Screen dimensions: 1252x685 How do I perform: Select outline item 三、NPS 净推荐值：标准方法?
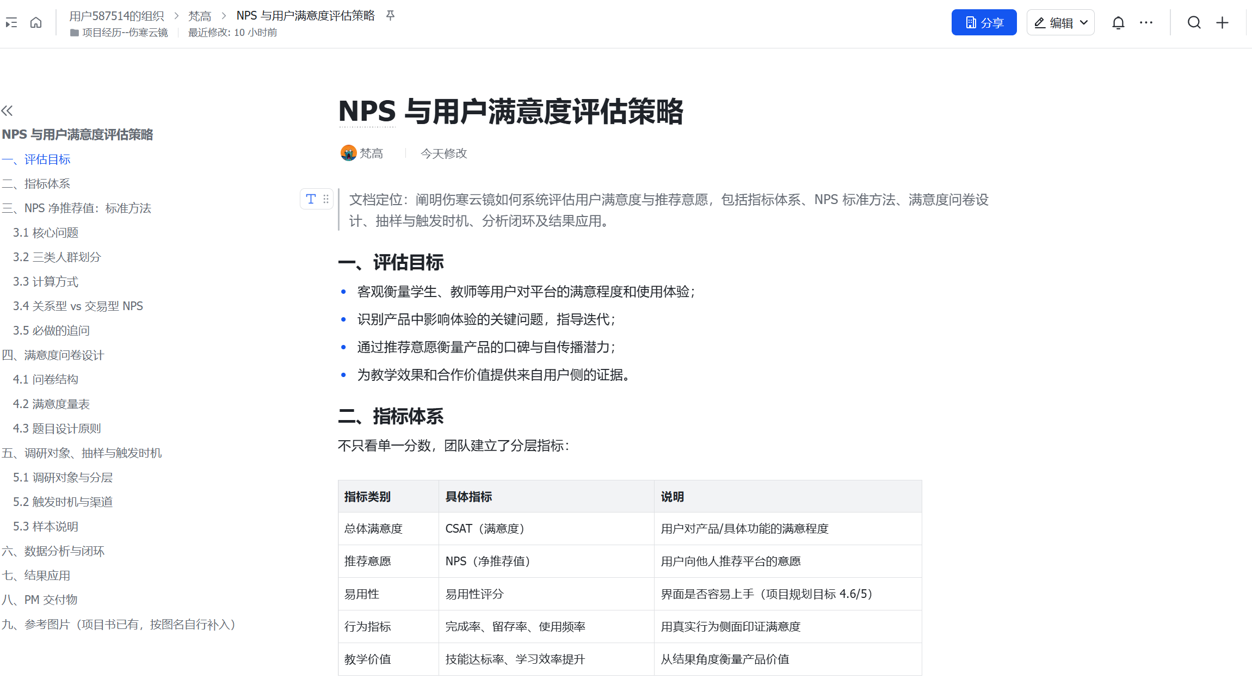(x=76, y=208)
